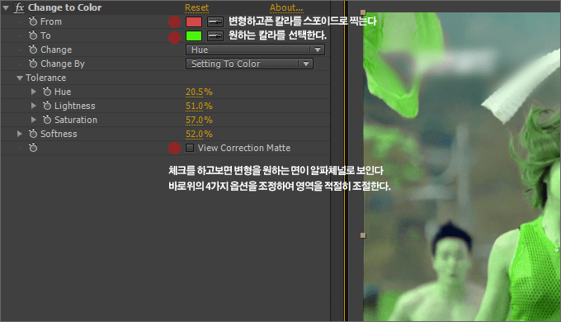Click the Lightness value 51.0%
Image resolution: width=561 pixels, height=322 pixels.
[199, 106]
